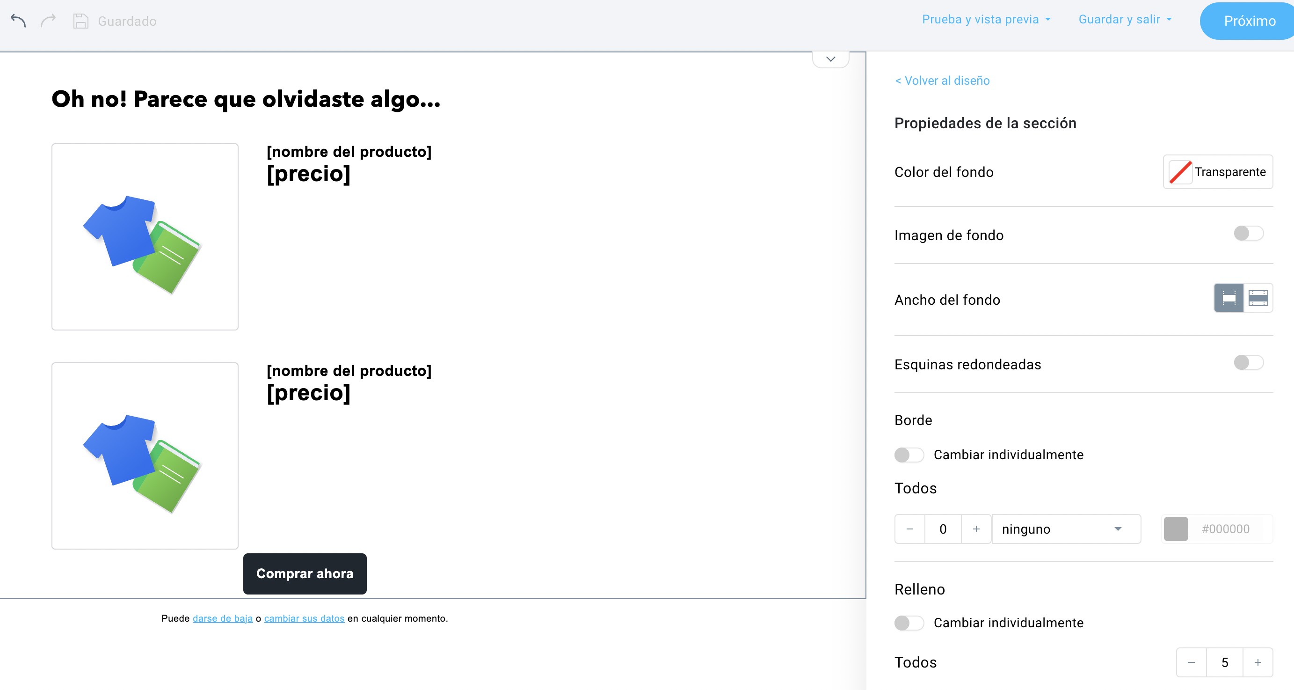This screenshot has width=1294, height=690.
Task: Increase border width with plus
Action: point(976,529)
